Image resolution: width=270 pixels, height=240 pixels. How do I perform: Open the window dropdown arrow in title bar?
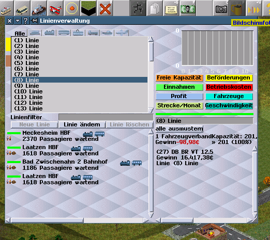pos(18,21)
